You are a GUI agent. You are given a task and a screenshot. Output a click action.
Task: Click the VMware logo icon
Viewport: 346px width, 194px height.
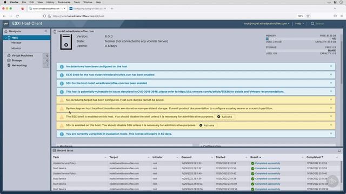tap(6, 23)
